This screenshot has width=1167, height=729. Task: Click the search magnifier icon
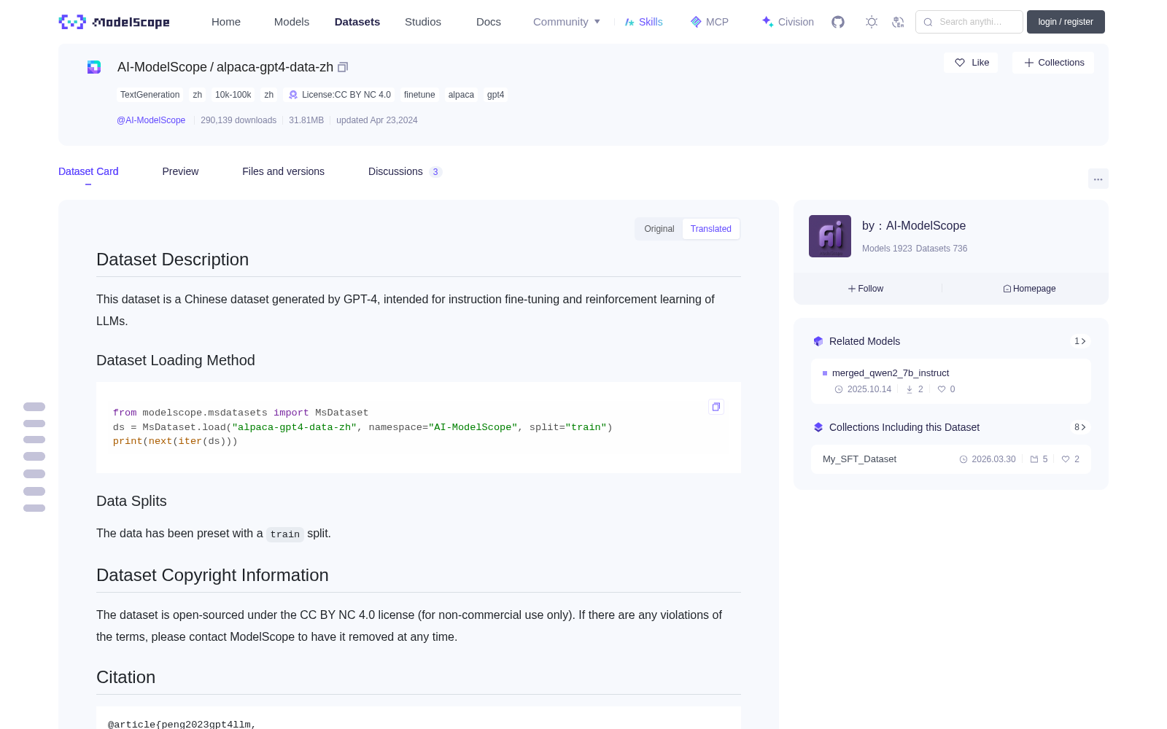point(928,22)
